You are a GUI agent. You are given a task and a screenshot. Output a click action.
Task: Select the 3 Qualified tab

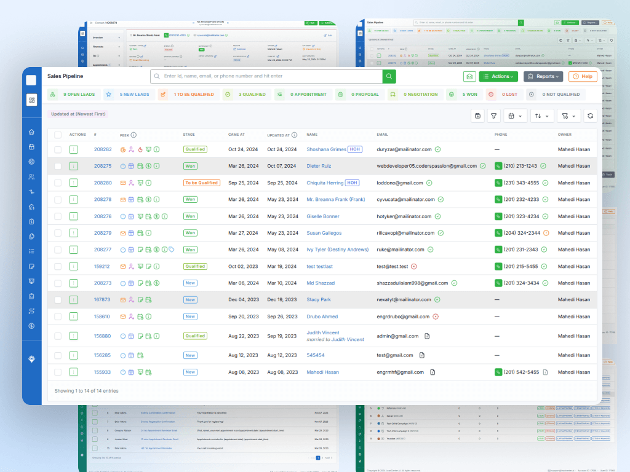point(247,94)
